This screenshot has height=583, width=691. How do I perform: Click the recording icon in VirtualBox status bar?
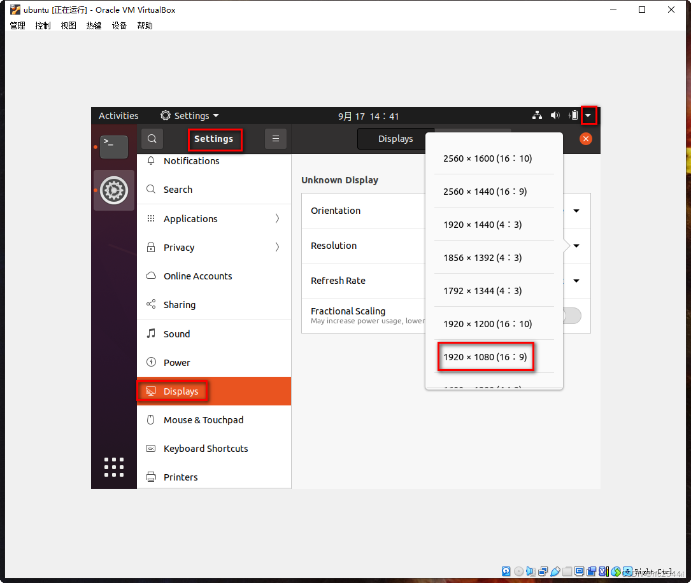592,571
